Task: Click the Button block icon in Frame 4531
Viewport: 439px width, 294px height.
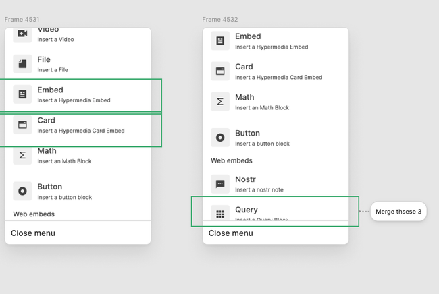Action: coord(22,191)
